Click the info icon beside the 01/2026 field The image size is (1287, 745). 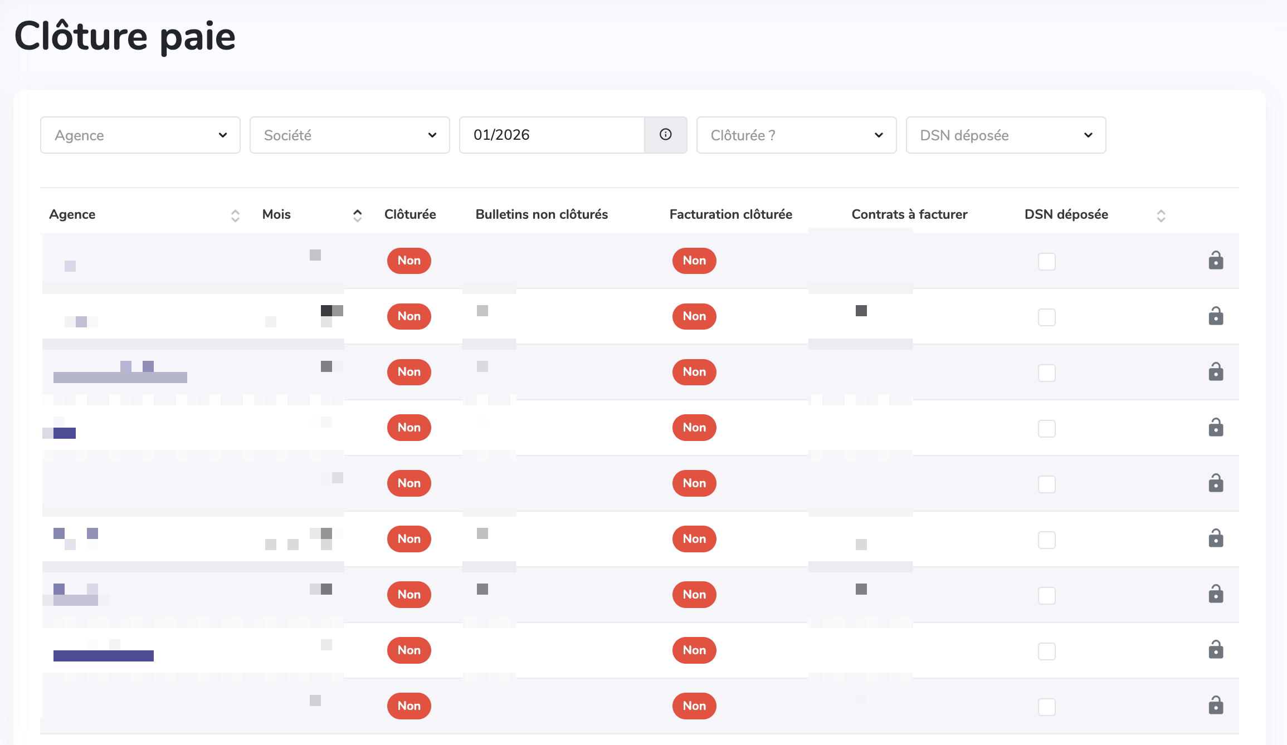665,135
